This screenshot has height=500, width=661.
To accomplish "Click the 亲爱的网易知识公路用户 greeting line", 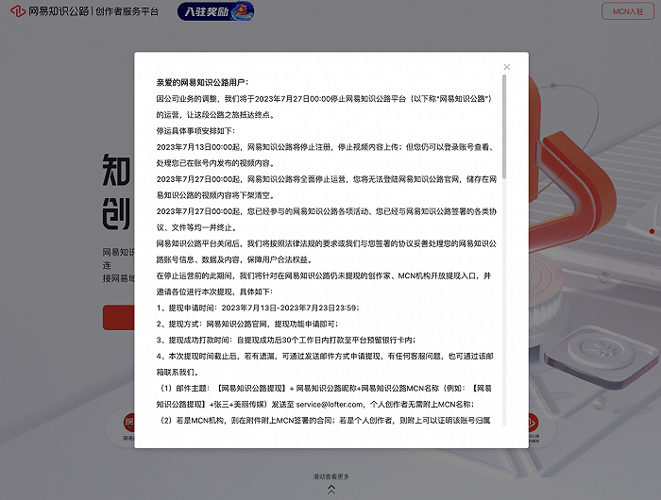I will [x=202, y=83].
